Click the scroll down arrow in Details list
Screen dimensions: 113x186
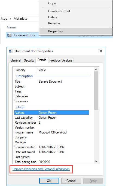coord(96,161)
